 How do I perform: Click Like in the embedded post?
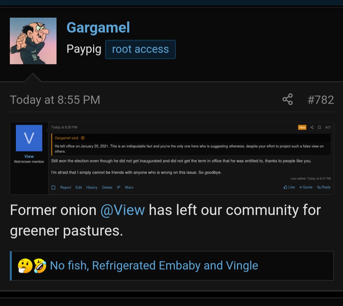289,187
